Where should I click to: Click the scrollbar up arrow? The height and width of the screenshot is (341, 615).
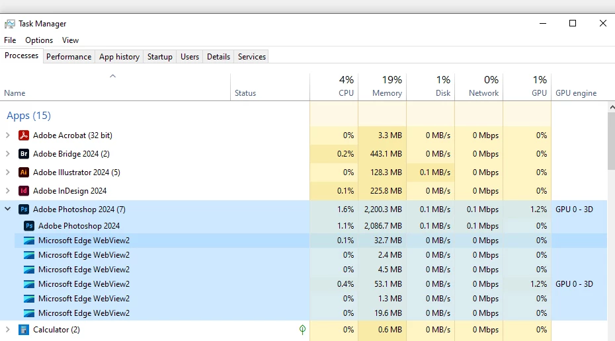click(612, 106)
